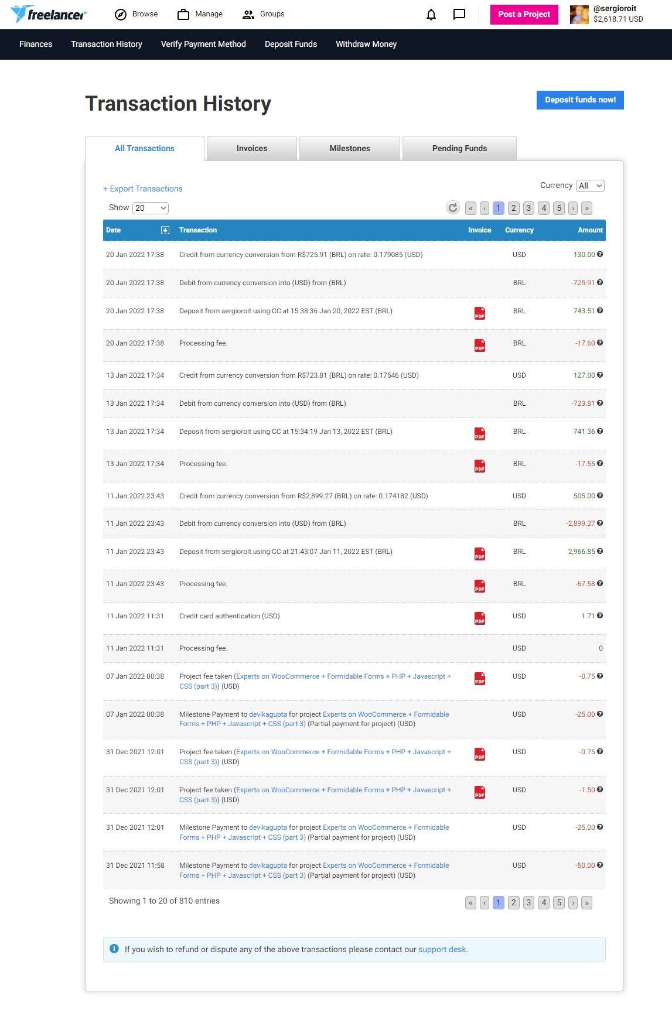Click help icon next to amount -725.91
The width and height of the screenshot is (672, 1023).
600,282
